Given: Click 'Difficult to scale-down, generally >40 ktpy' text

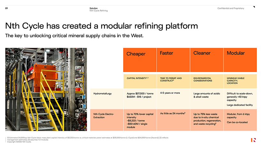Looking at the screenshot, I should [x=240, y=97].
